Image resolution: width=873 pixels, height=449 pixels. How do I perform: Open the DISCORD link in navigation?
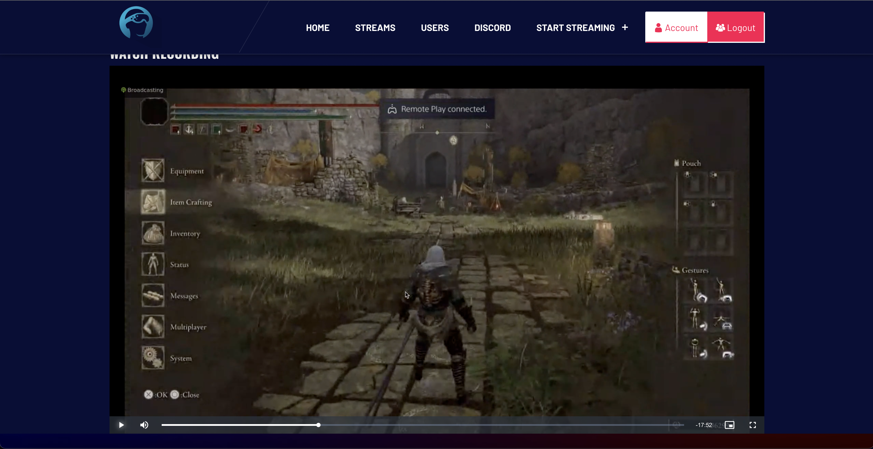492,28
